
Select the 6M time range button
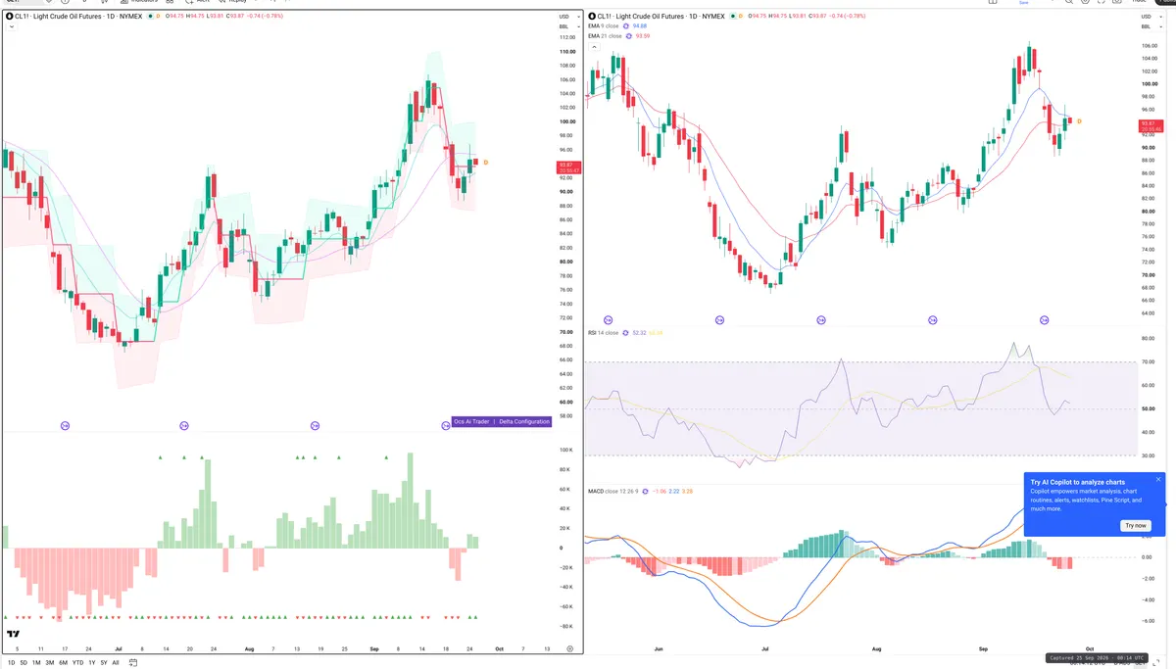[x=63, y=662]
